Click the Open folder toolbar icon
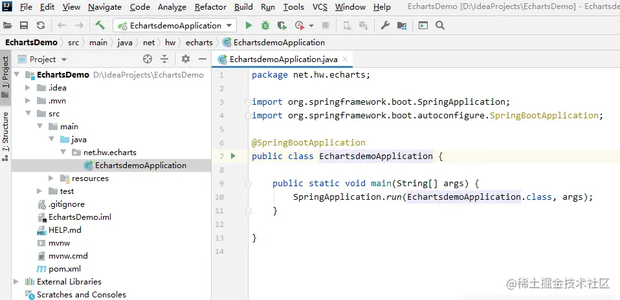Screen dimensions: 620x300 pos(7,26)
